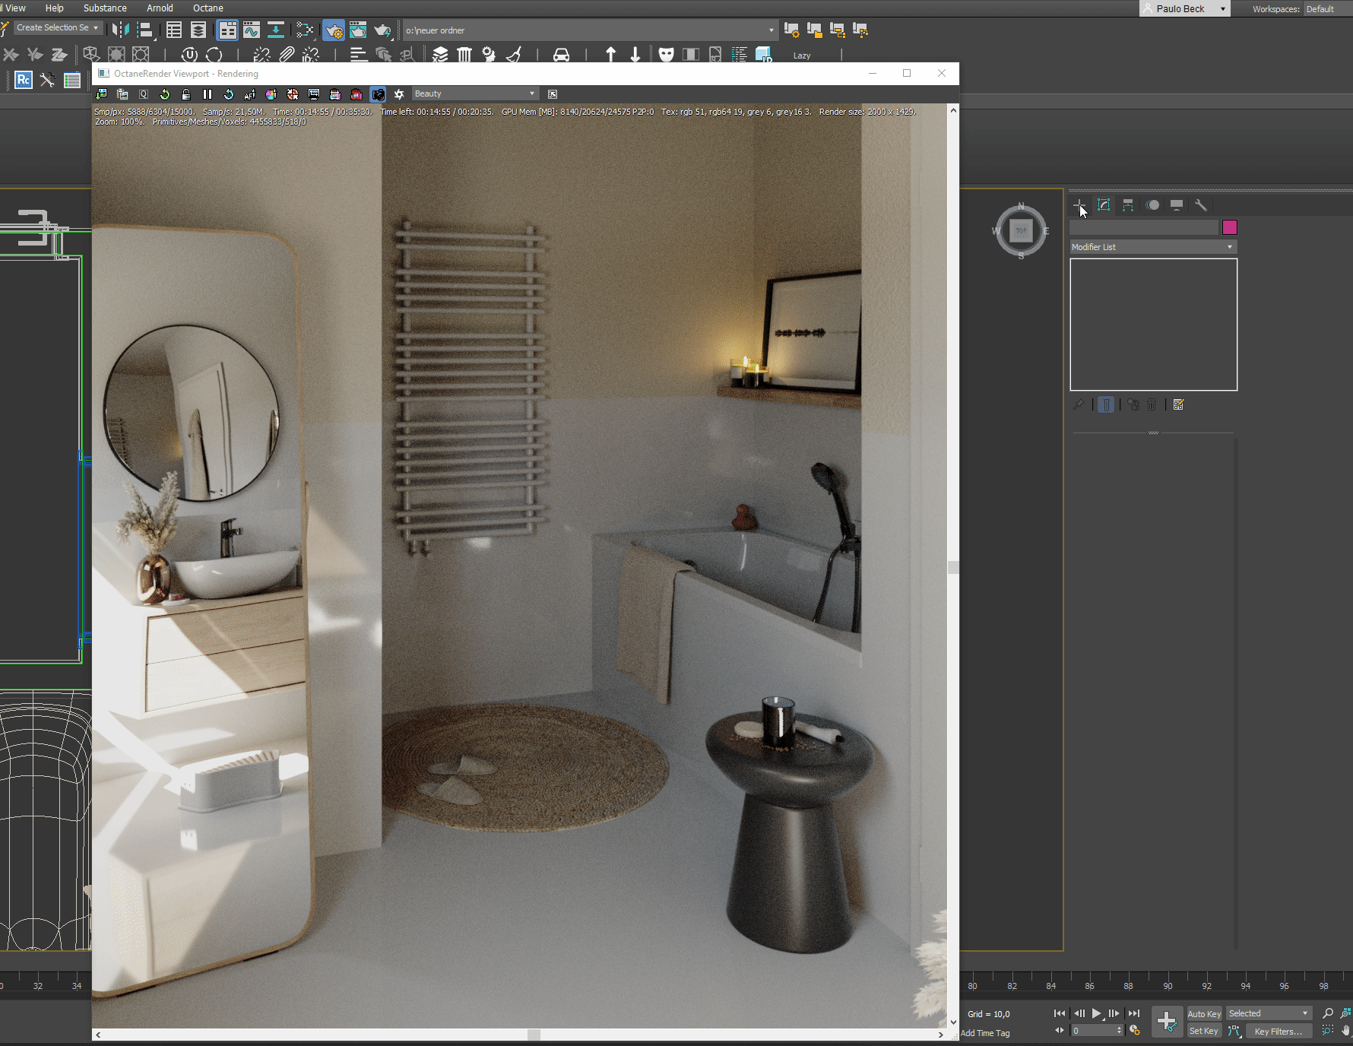The height and width of the screenshot is (1046, 1353).
Task: Switch to the Utilities wrench tab
Action: (1201, 205)
